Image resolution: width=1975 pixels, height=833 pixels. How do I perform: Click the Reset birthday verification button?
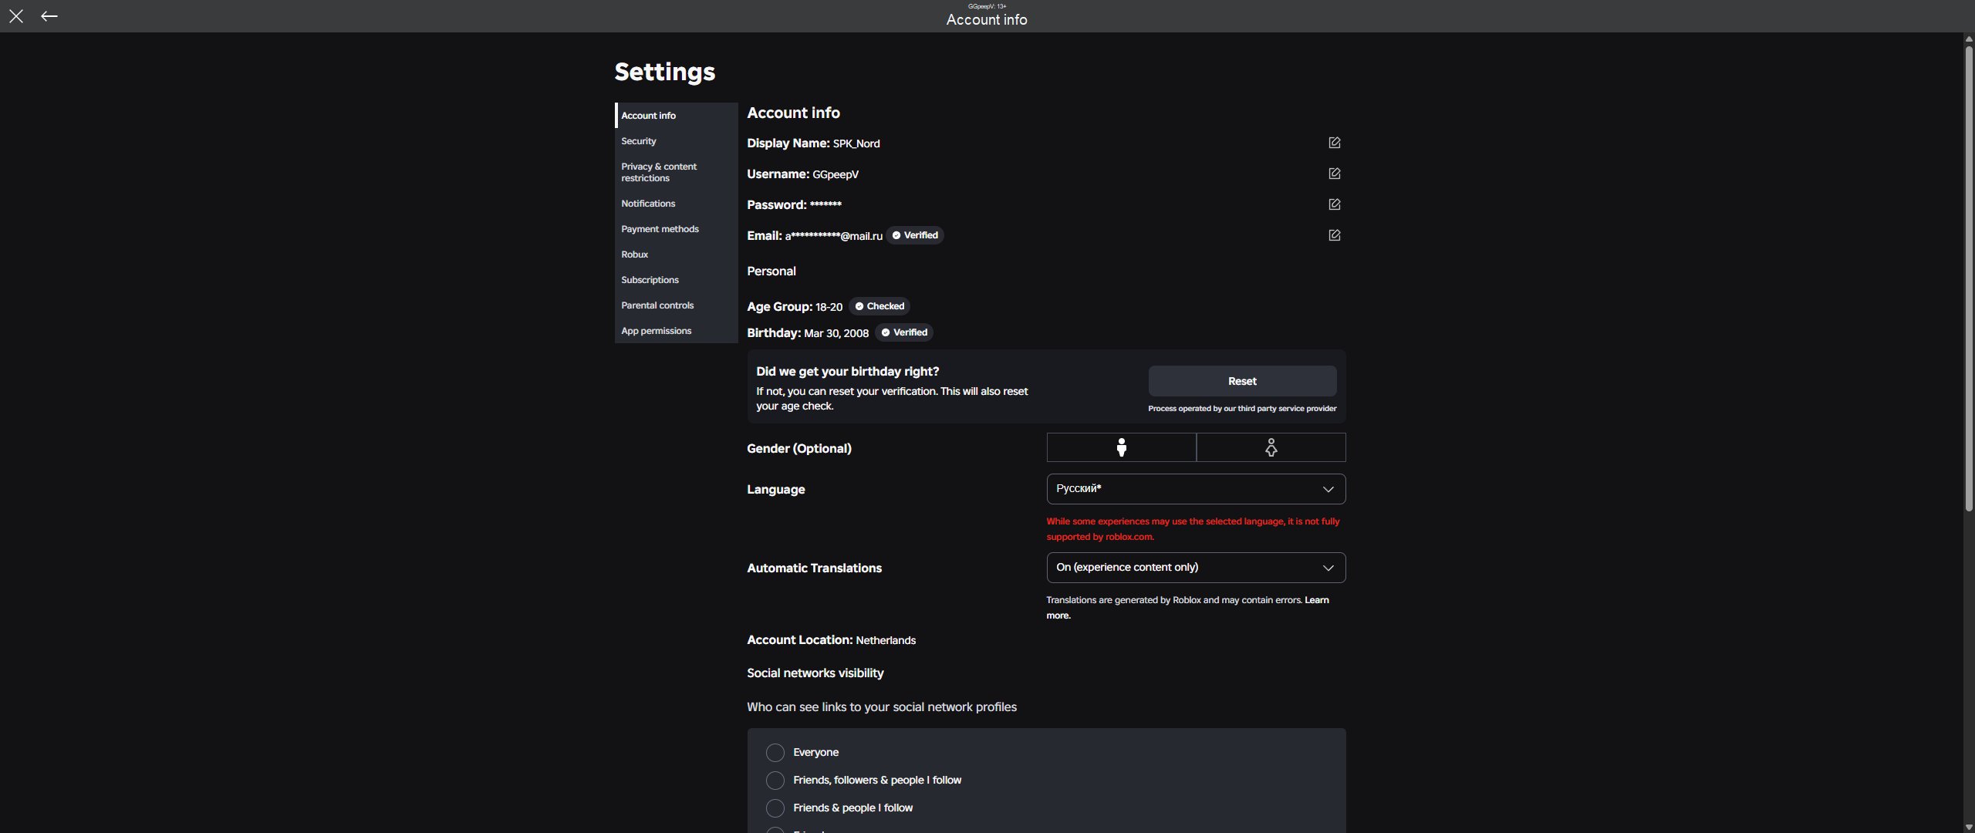pyautogui.click(x=1242, y=381)
